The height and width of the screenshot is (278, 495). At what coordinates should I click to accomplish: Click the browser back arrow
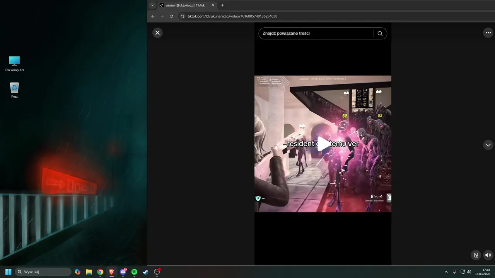(153, 16)
